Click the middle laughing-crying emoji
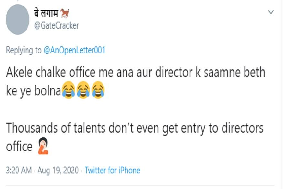 point(82,91)
